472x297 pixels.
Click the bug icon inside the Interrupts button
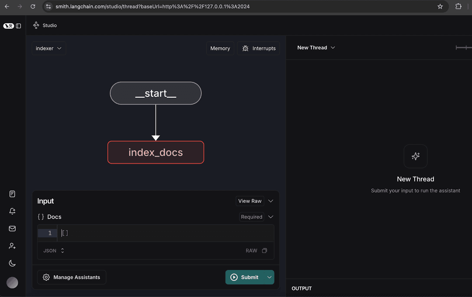click(246, 48)
